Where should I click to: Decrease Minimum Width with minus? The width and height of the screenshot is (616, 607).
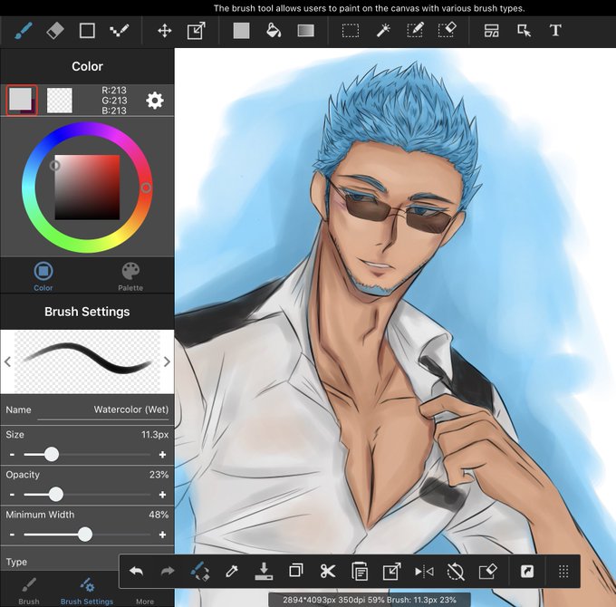click(x=12, y=535)
